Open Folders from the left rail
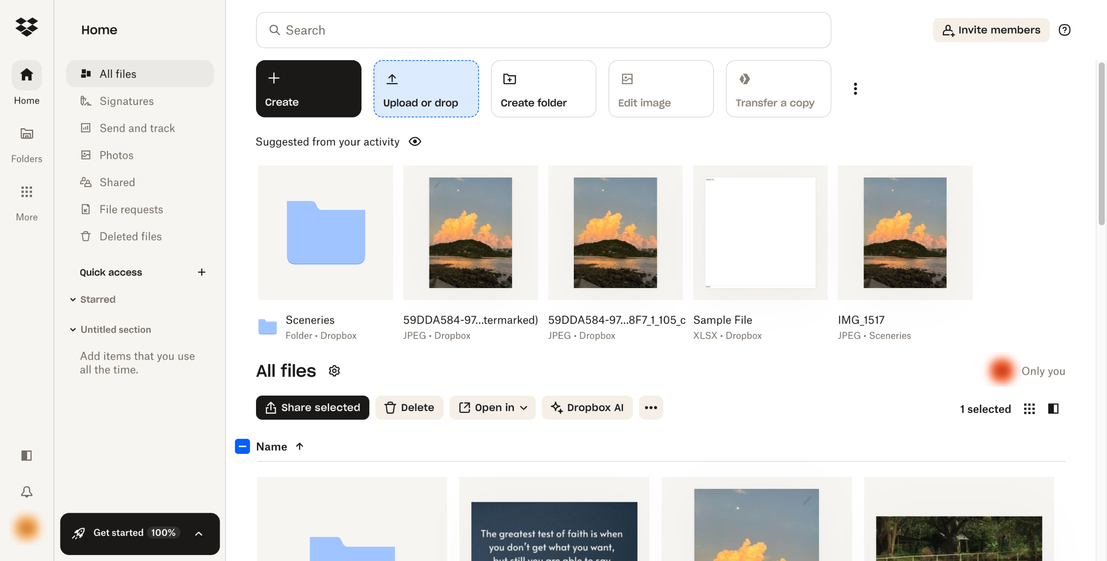The image size is (1107, 561). click(x=26, y=134)
